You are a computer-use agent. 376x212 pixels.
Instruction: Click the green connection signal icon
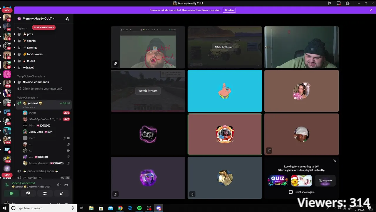click(7, 185)
